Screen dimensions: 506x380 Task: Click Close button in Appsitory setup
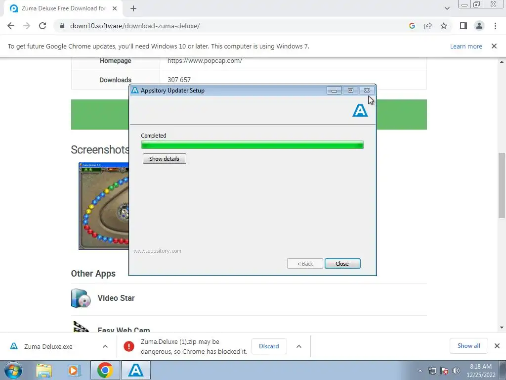[x=342, y=264]
